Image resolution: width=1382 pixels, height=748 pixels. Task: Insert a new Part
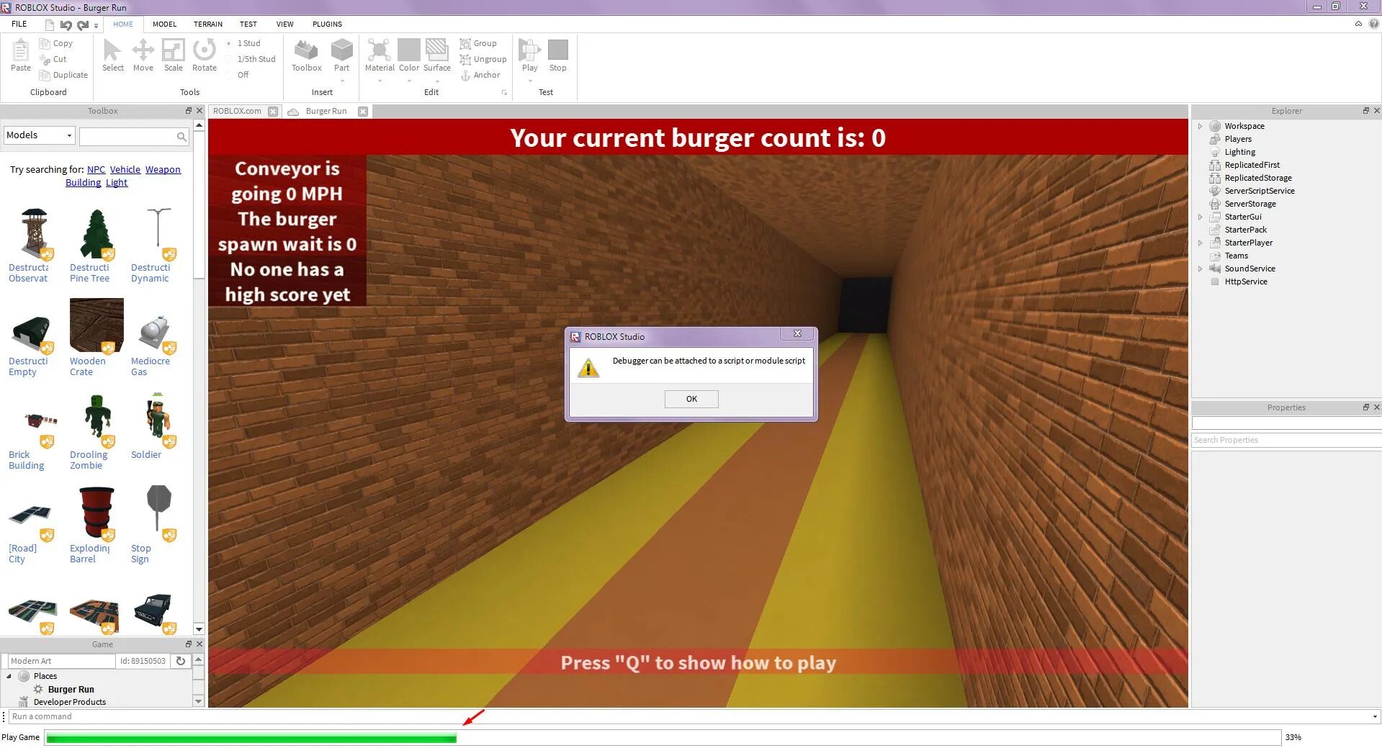pyautogui.click(x=341, y=55)
